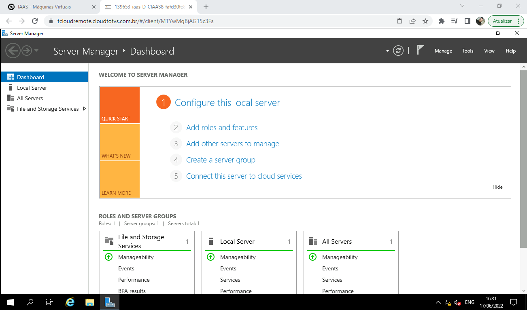The image size is (527, 310).
Task: Click Events in File and Storage tile
Action: [126, 268]
